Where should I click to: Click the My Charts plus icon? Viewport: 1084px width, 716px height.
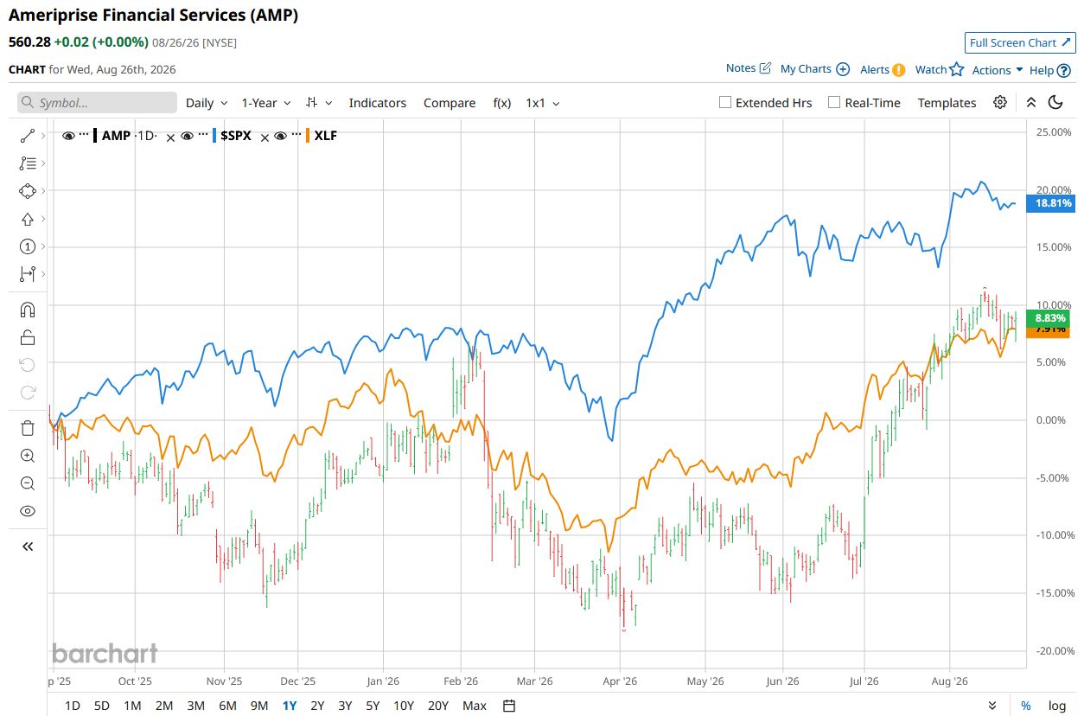tap(843, 69)
